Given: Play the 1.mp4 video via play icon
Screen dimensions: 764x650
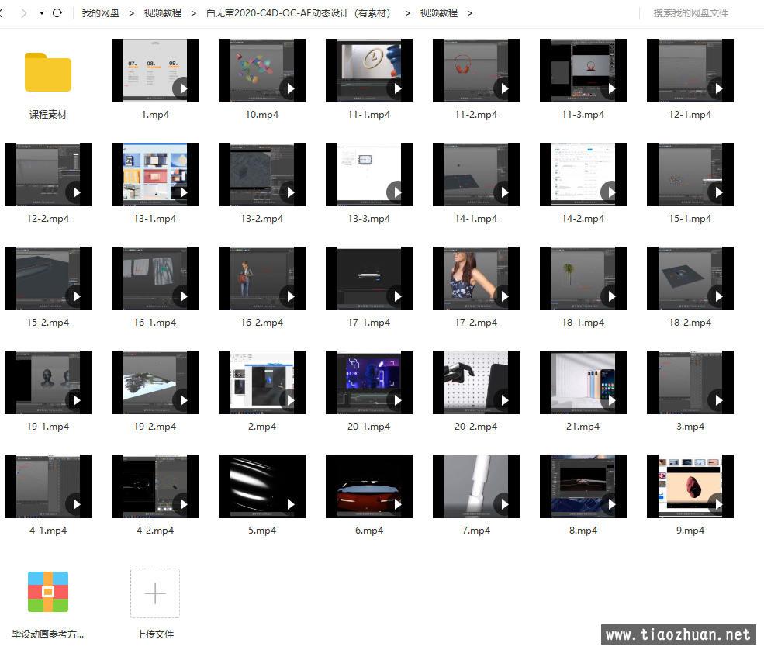Looking at the screenshot, I should [182, 88].
